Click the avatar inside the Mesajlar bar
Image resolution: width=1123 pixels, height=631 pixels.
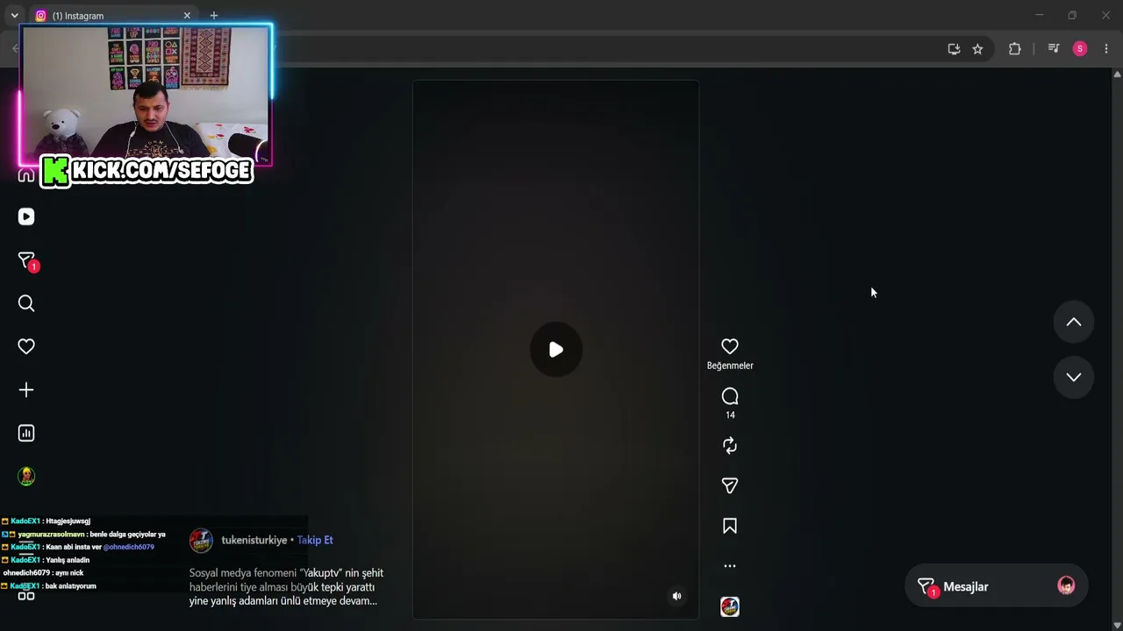[1066, 586]
